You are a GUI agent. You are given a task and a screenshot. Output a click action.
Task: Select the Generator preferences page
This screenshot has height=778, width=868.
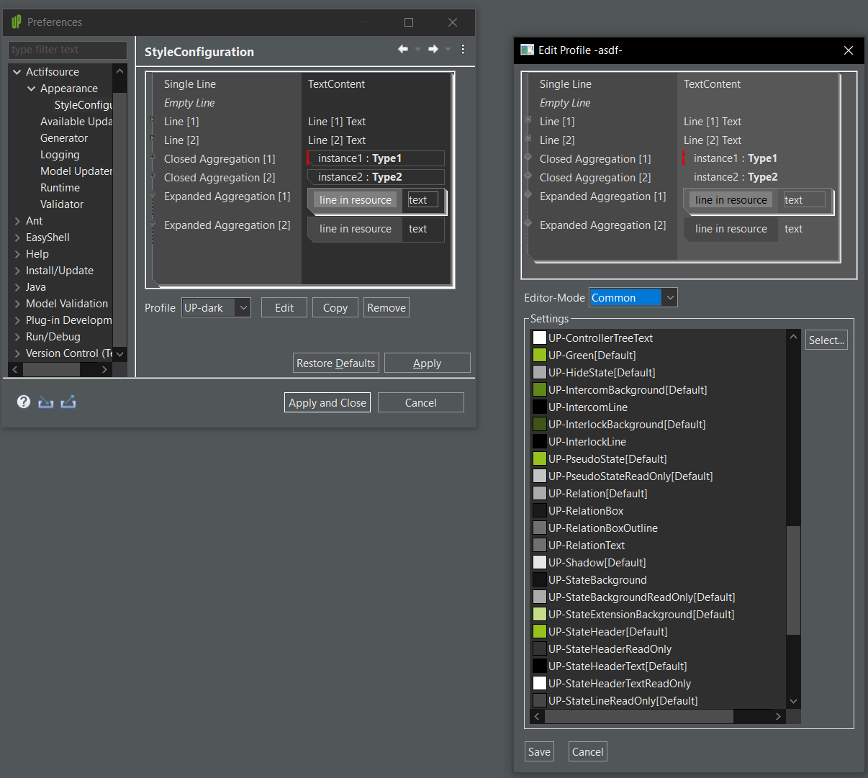64,138
